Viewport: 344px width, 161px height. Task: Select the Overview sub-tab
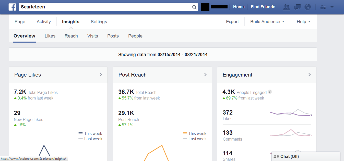(x=25, y=36)
